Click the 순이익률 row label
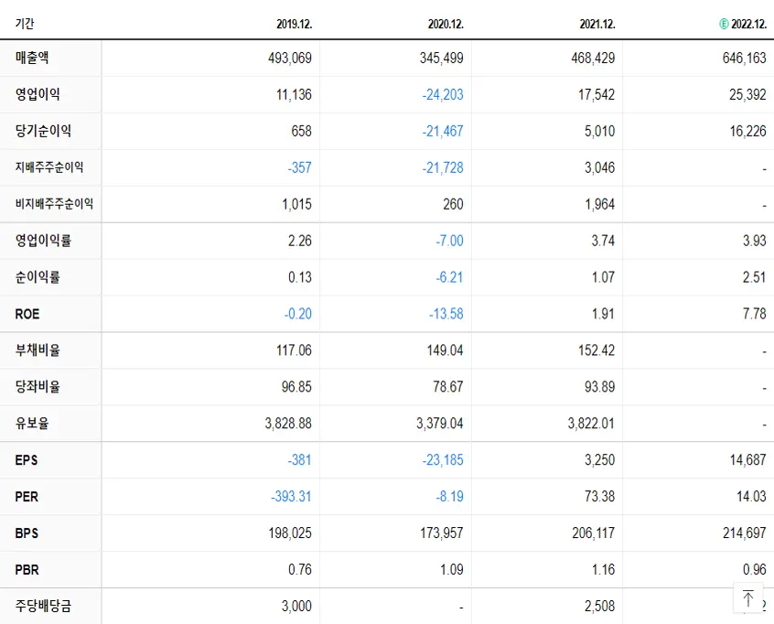The width and height of the screenshot is (774, 624). [38, 277]
